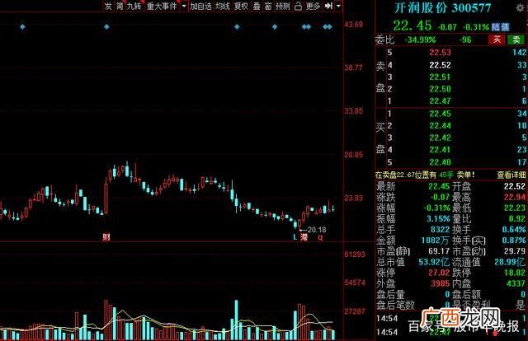Select buy level 5 price 22.40

pos(440,162)
